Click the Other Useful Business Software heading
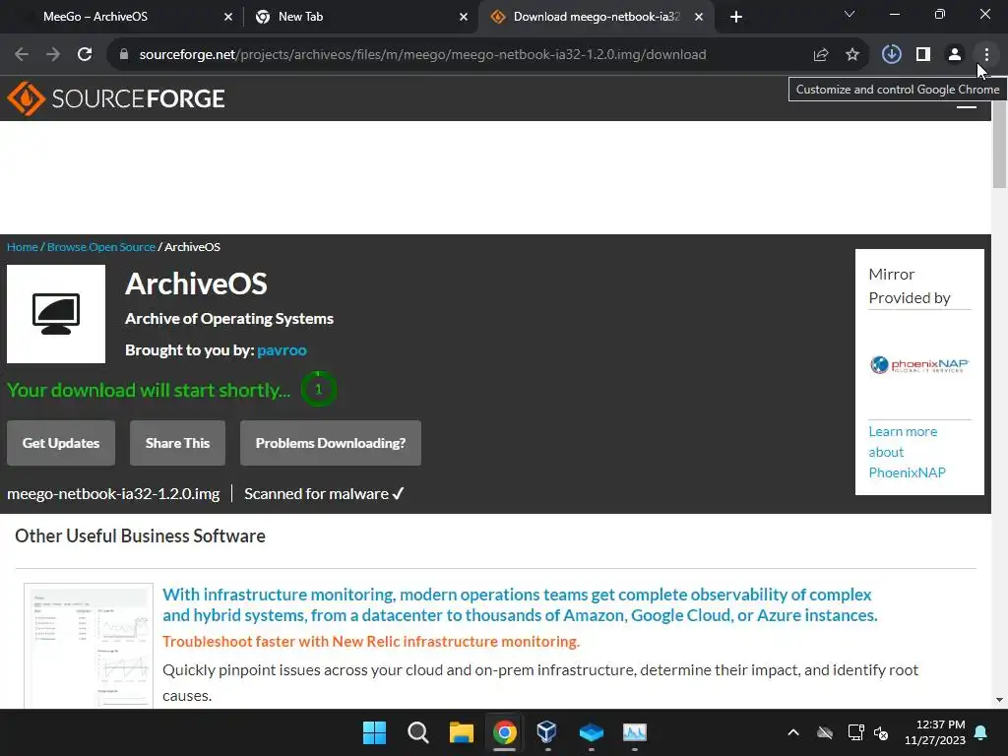This screenshot has height=756, width=1008. click(140, 536)
